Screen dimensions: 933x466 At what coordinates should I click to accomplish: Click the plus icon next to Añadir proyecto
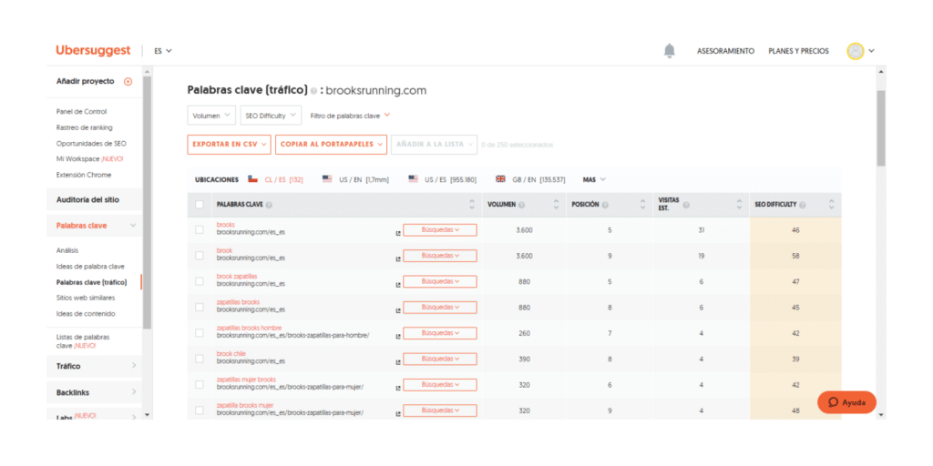coord(128,81)
